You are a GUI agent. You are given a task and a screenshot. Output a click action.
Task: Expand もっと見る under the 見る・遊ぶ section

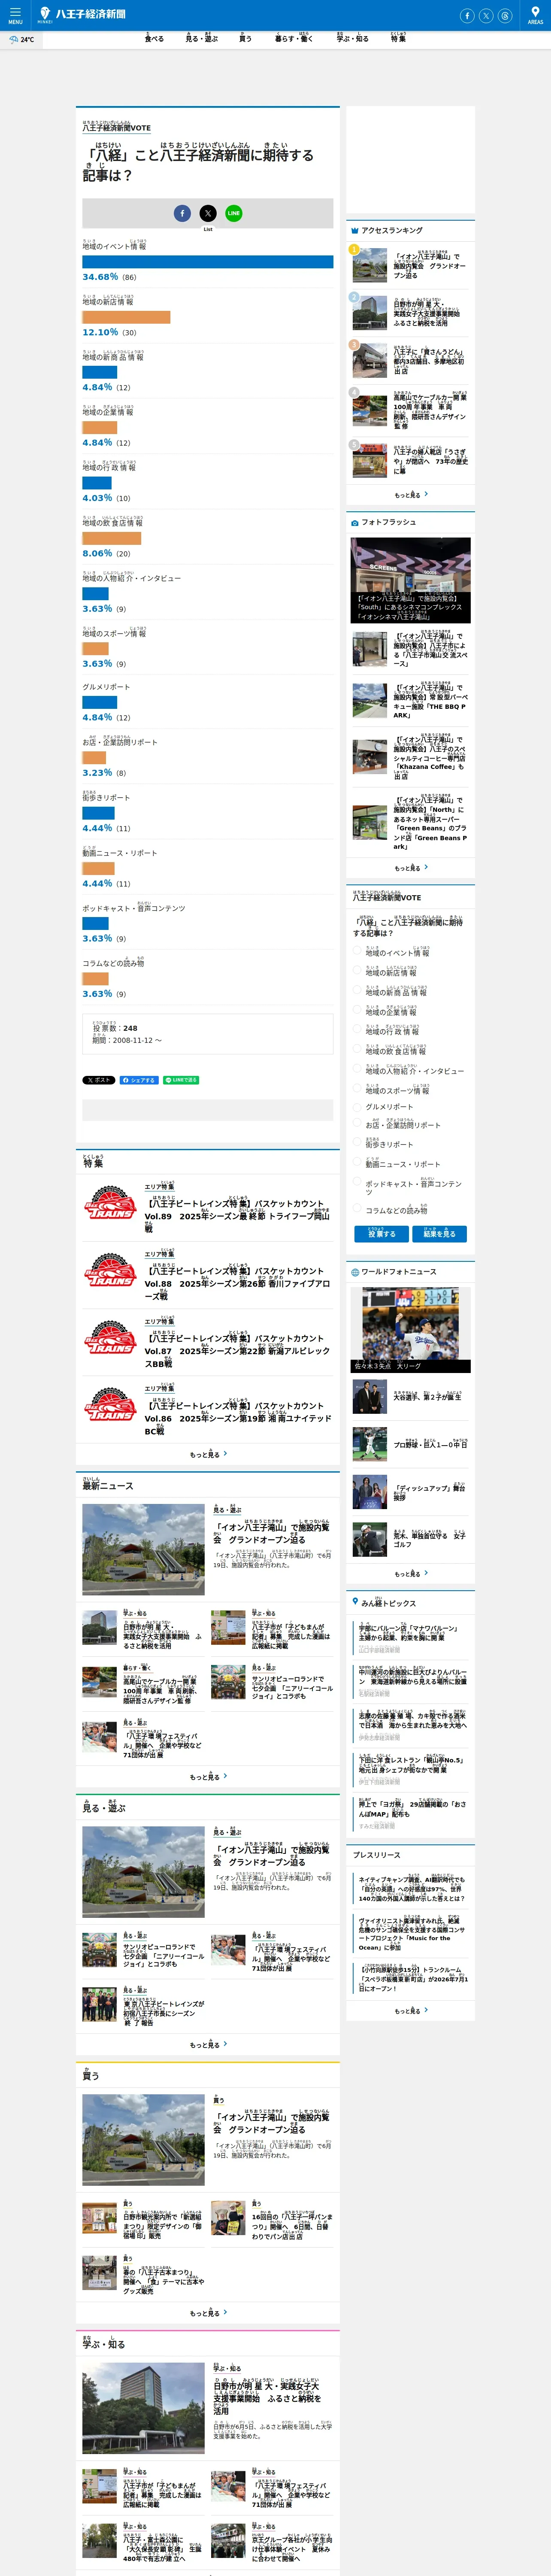[208, 2045]
